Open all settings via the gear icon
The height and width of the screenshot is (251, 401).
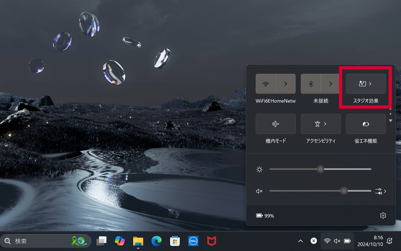coord(383,215)
